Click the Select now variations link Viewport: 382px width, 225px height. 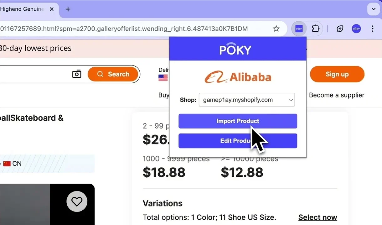(317, 217)
